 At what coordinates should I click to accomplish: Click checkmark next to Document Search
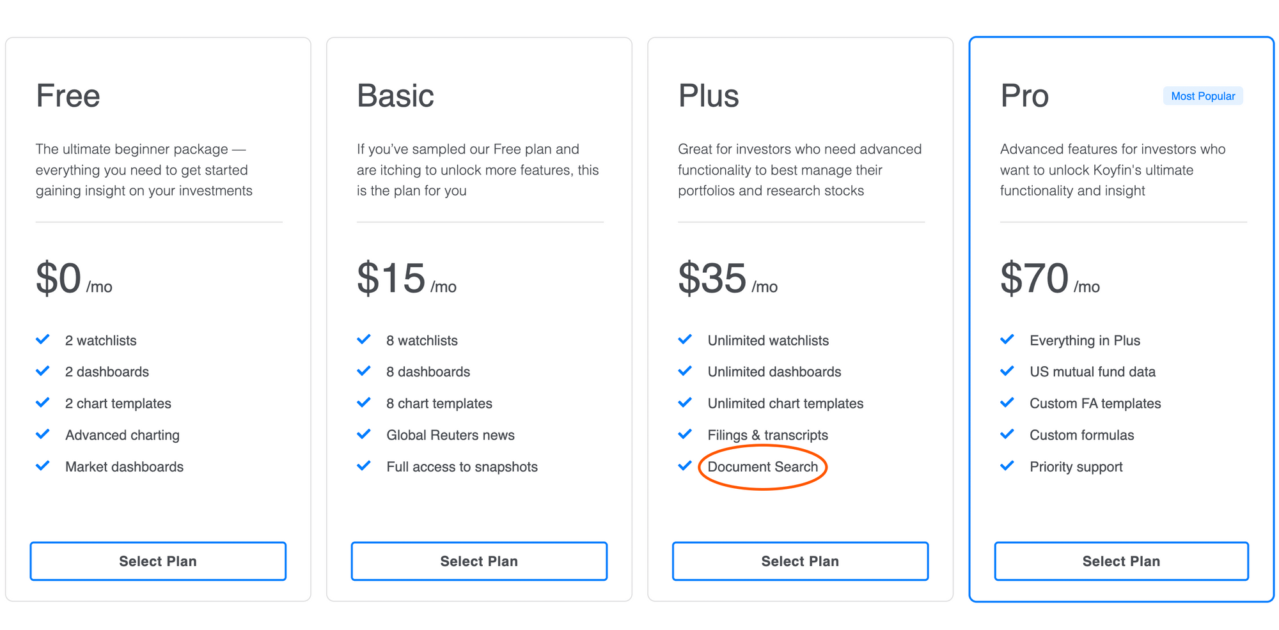685,466
